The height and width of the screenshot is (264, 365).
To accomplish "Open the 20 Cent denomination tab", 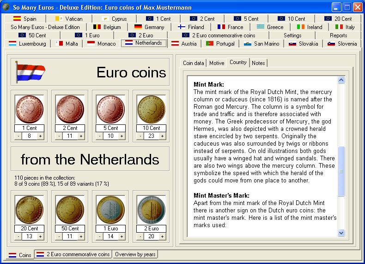I will coord(338,18).
